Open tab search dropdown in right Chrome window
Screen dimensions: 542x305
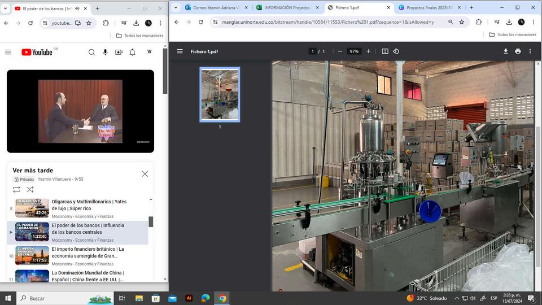click(x=176, y=7)
